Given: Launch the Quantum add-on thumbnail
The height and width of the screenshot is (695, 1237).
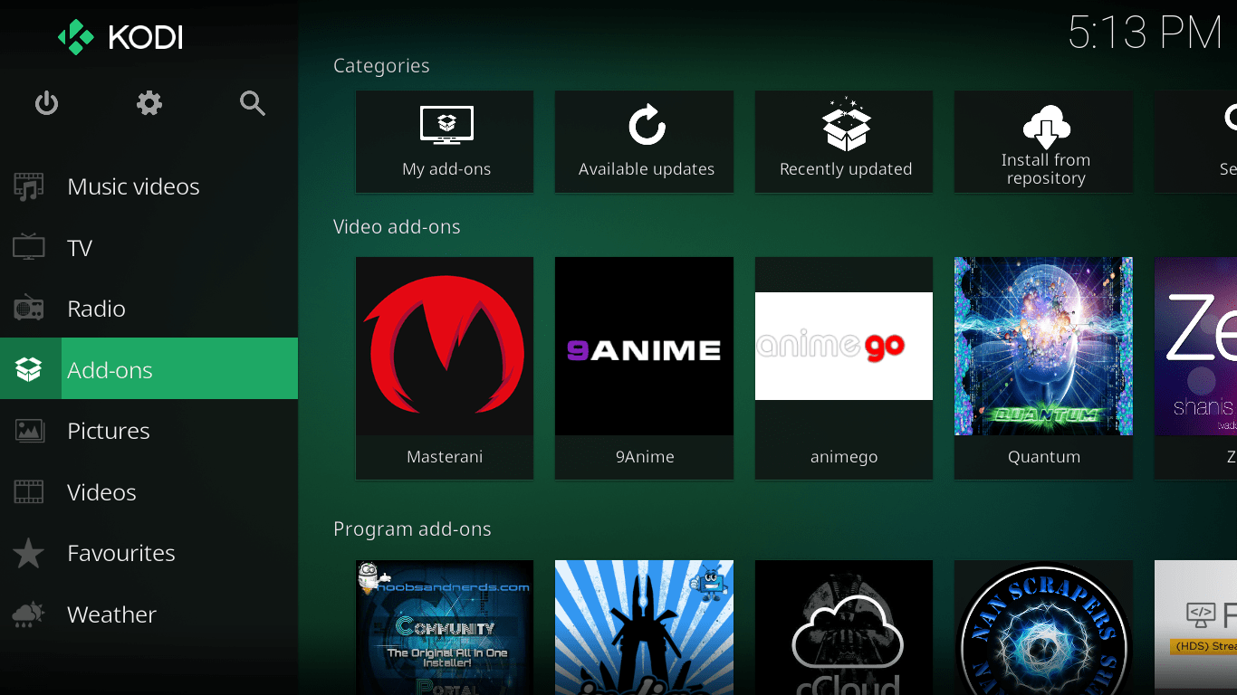Looking at the screenshot, I should [x=1043, y=346].
